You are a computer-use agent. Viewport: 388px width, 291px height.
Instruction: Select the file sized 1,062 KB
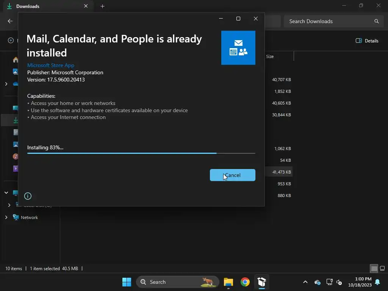pos(283,149)
